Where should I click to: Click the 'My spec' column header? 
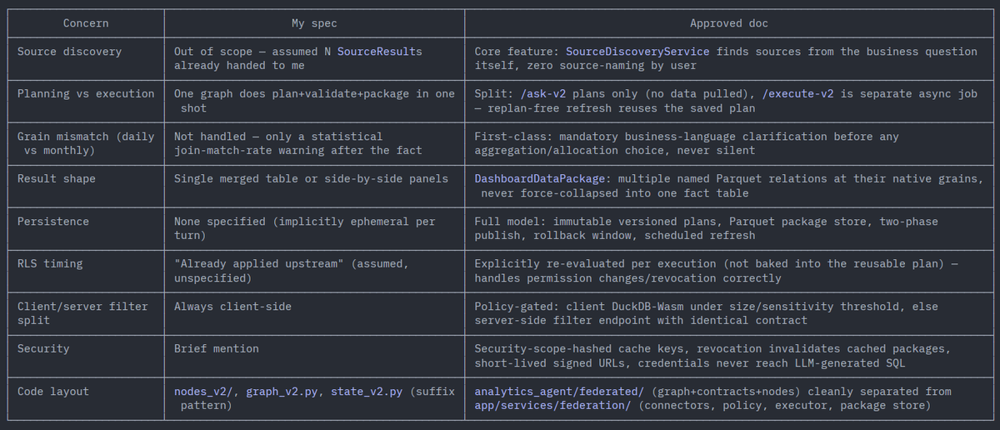314,23
